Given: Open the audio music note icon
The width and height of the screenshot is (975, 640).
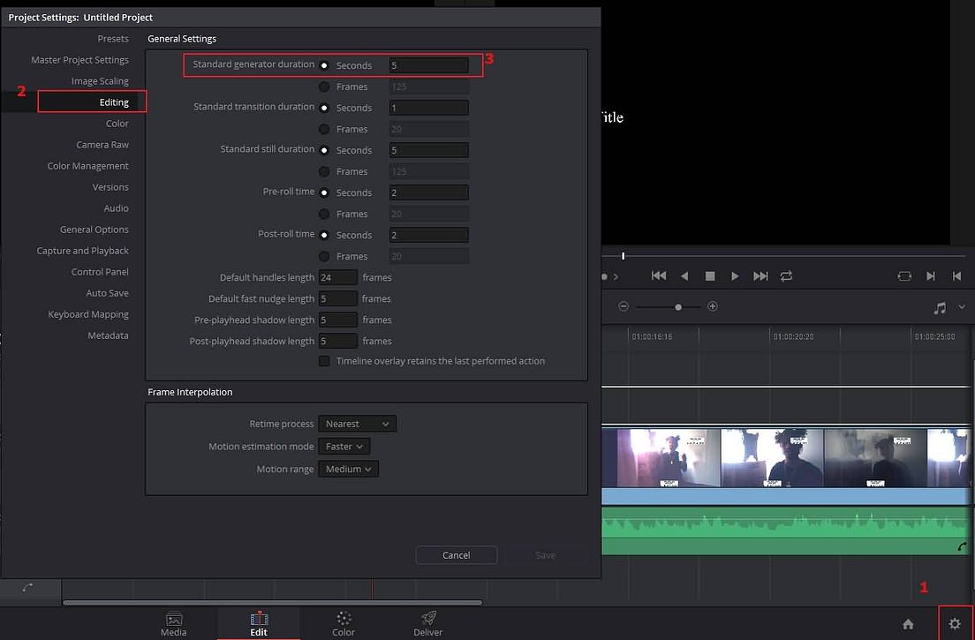Looking at the screenshot, I should [x=940, y=307].
